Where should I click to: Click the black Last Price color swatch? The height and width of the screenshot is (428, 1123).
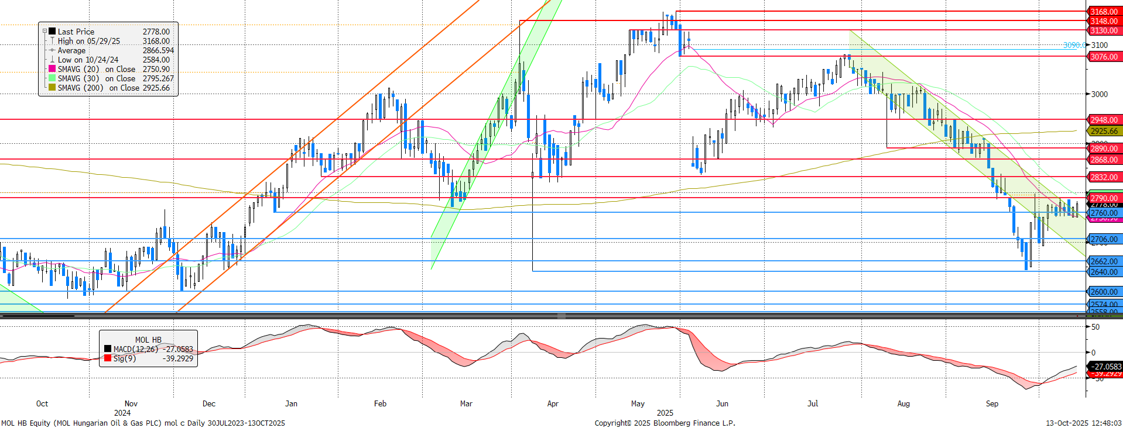[x=52, y=32]
